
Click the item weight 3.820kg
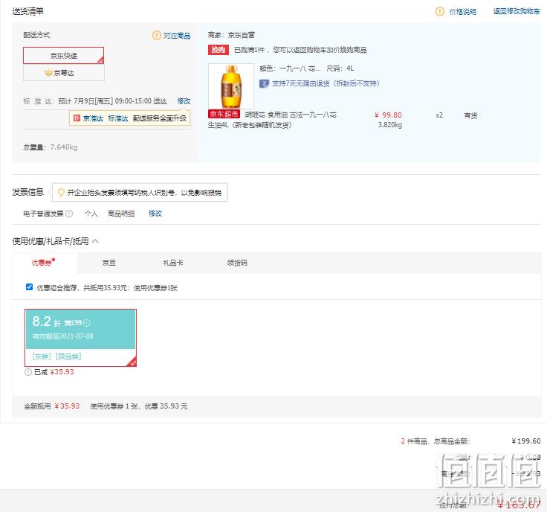pyautogui.click(x=389, y=125)
